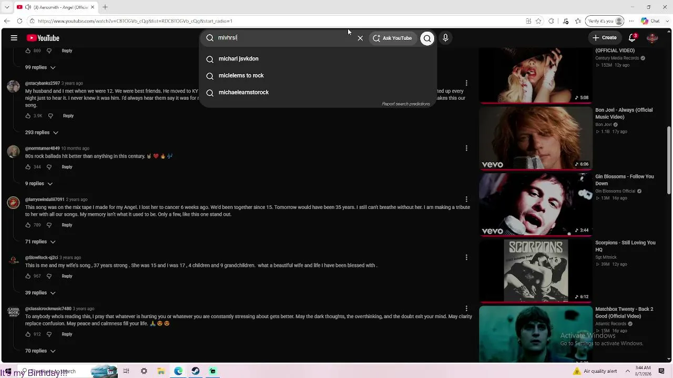The image size is (673, 378).
Task: Submit search with the magnifier button
Action: pyautogui.click(x=427, y=38)
